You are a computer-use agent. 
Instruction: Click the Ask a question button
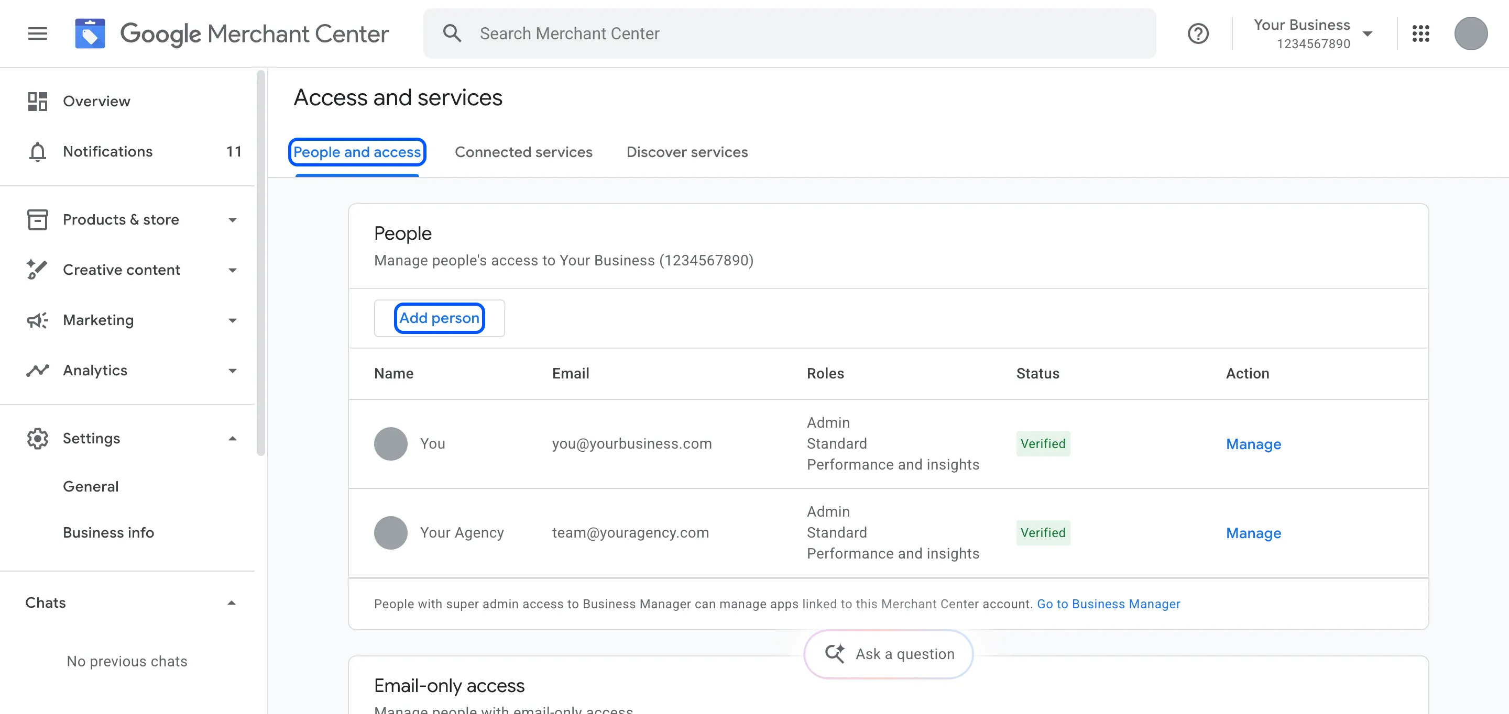pos(888,654)
